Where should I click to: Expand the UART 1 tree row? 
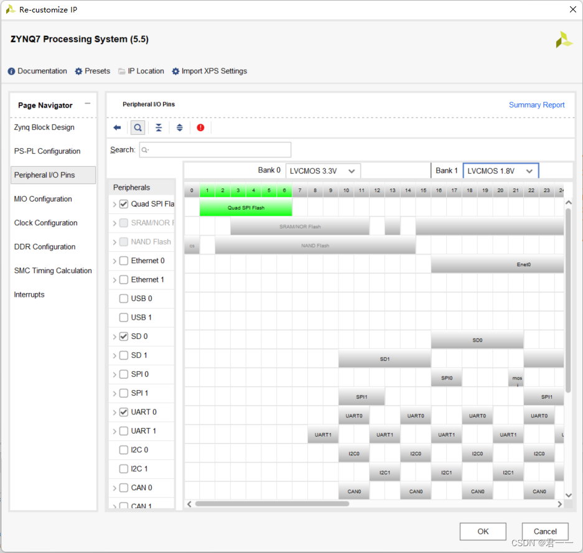[114, 432]
